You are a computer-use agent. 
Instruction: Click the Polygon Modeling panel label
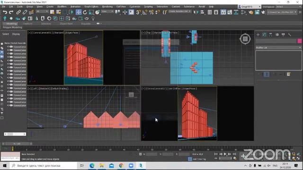[x=12, y=27]
